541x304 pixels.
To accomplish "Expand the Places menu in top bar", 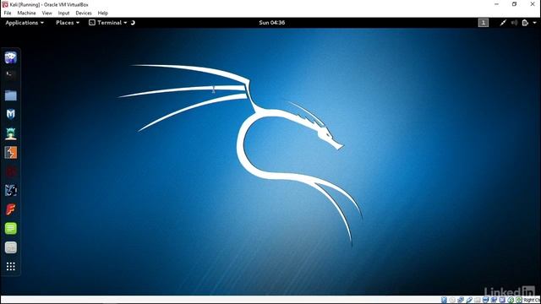I will pos(68,23).
